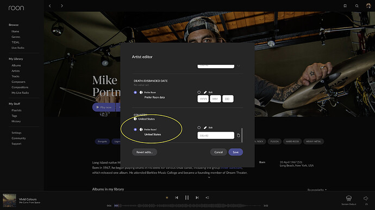Open Compositions in My Library
The height and width of the screenshot is (210, 375).
pyautogui.click(x=20, y=87)
